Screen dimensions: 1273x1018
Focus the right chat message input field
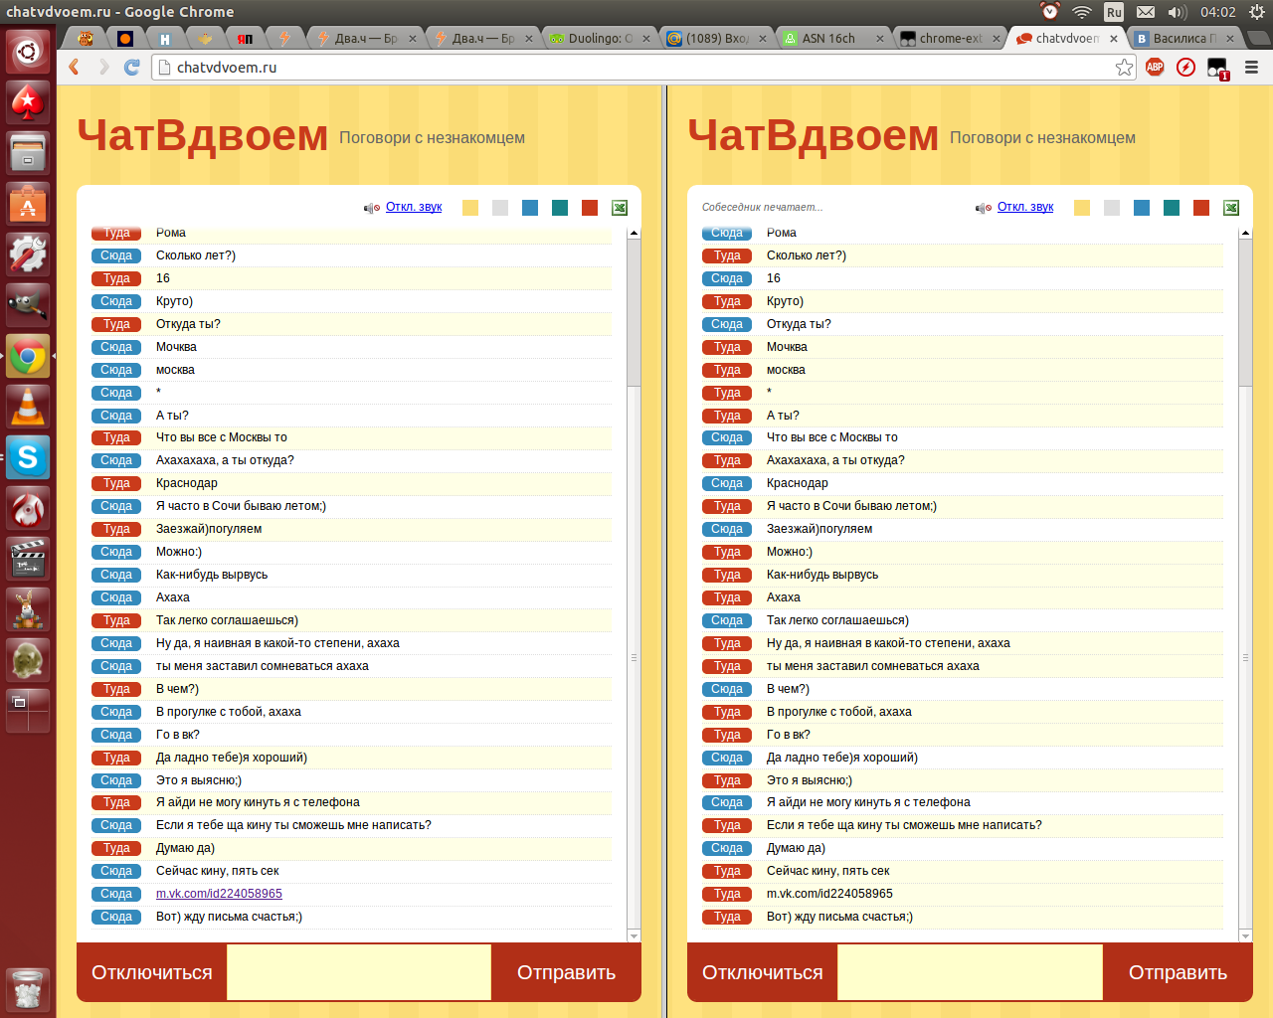pyautogui.click(x=970, y=972)
